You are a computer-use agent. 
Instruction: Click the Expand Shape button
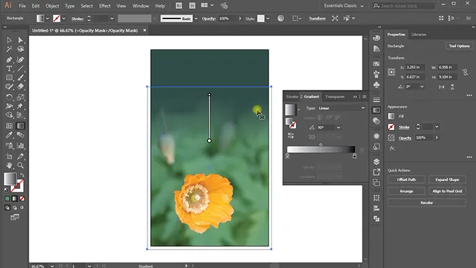447,180
